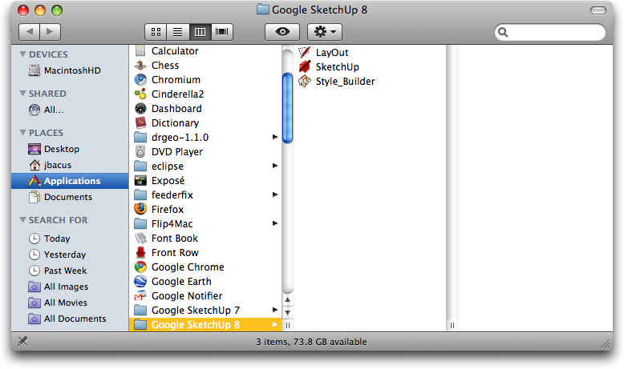This screenshot has width=624, height=369.
Task: Click the Font Book icon
Action: click(x=140, y=238)
